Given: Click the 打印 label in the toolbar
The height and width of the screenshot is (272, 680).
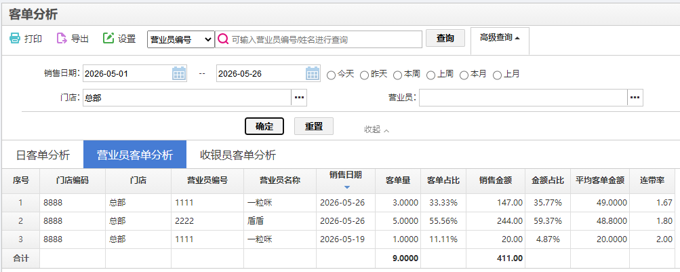Looking at the screenshot, I should (33, 39).
